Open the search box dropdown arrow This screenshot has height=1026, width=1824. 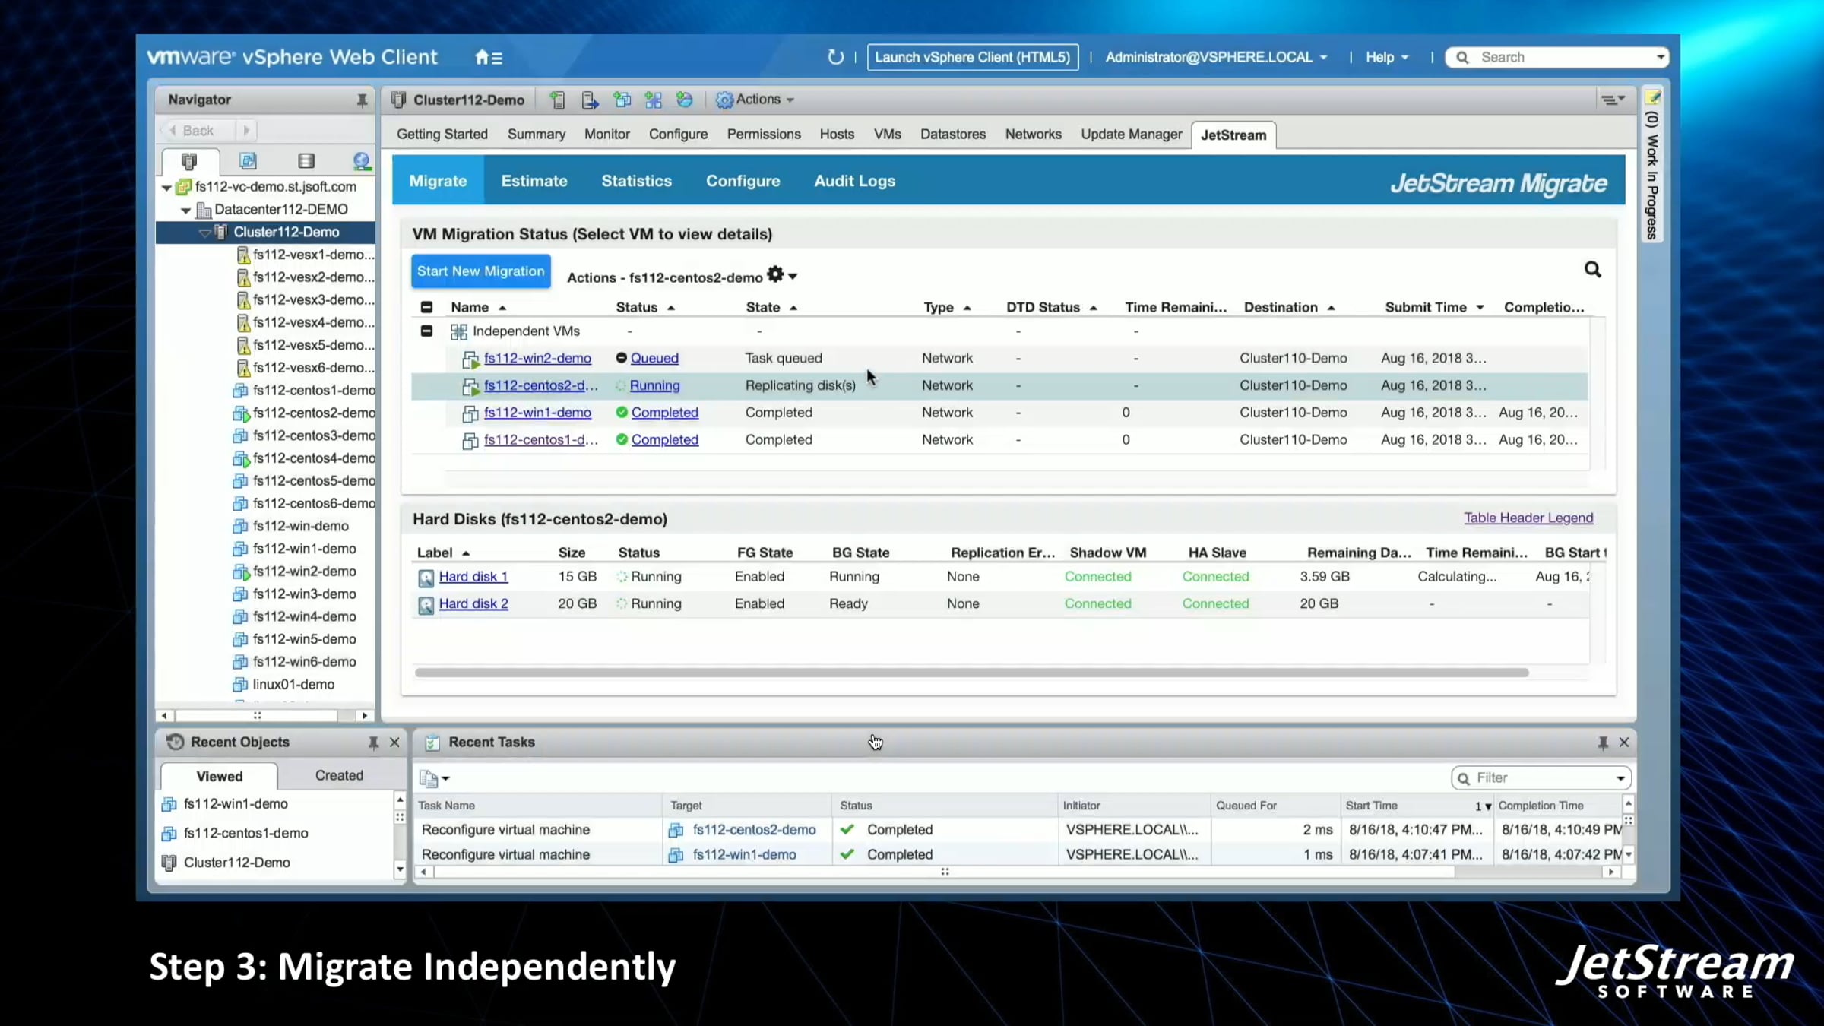(x=1660, y=57)
